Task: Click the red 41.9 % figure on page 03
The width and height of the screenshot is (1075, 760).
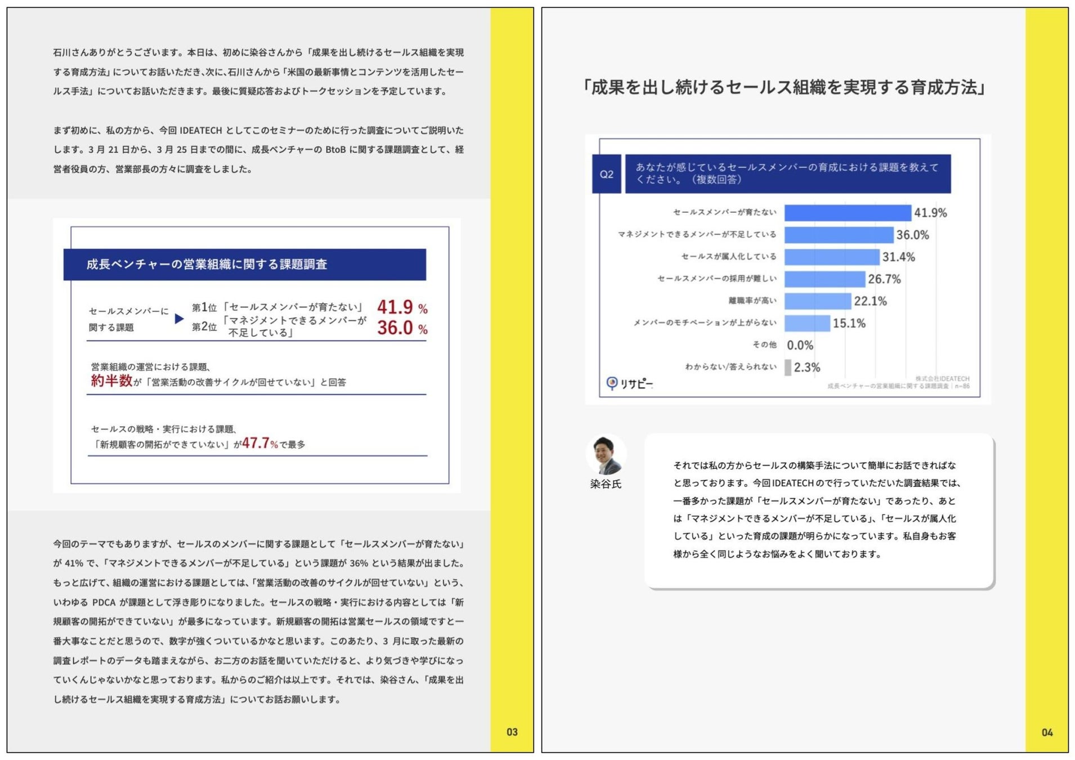Action: click(402, 307)
